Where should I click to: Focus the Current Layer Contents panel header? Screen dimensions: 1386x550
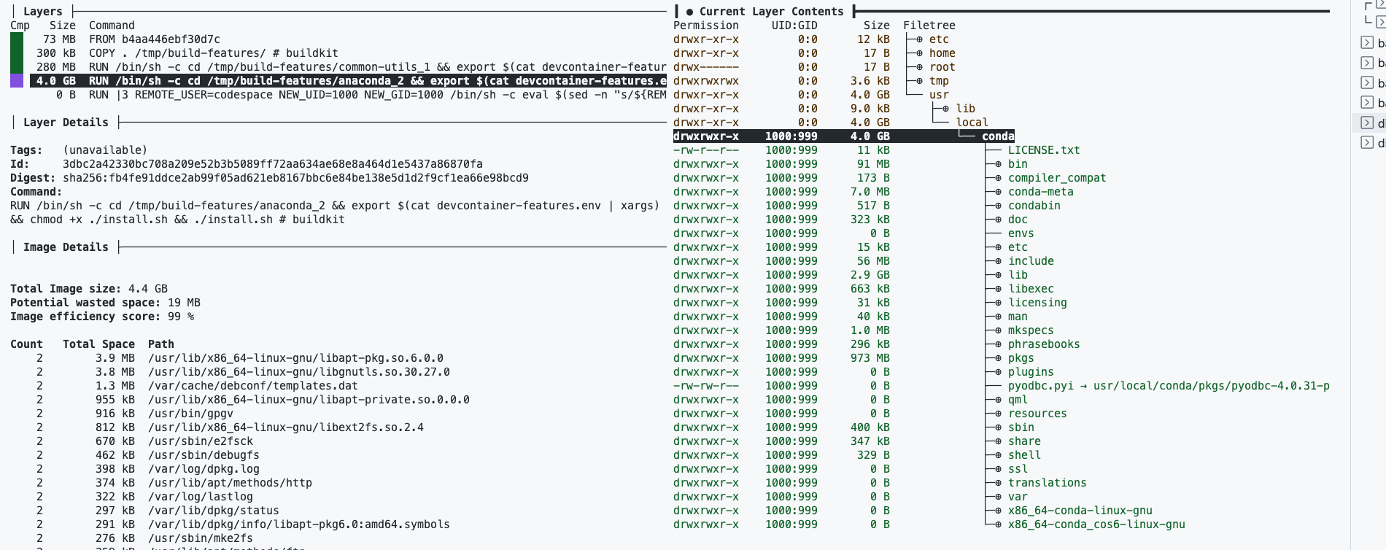(x=771, y=12)
